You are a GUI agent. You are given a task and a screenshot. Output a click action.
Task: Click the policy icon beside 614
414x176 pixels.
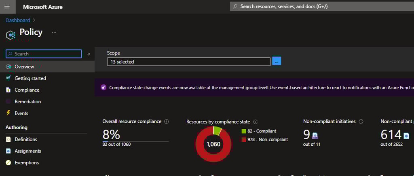pos(406,136)
